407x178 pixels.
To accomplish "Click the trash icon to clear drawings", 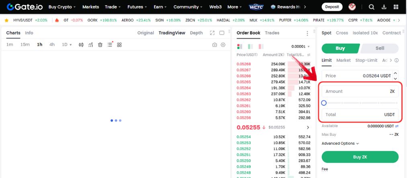I will [100, 45].
